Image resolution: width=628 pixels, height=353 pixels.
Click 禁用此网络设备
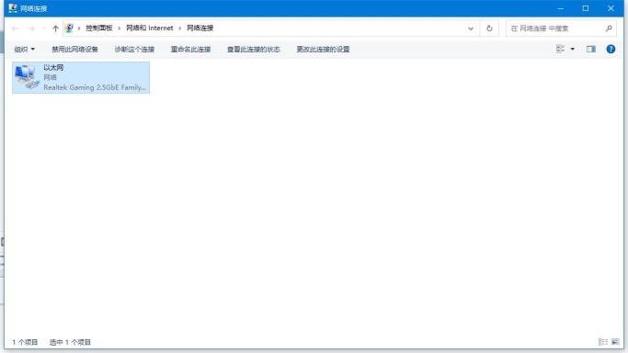[74, 50]
